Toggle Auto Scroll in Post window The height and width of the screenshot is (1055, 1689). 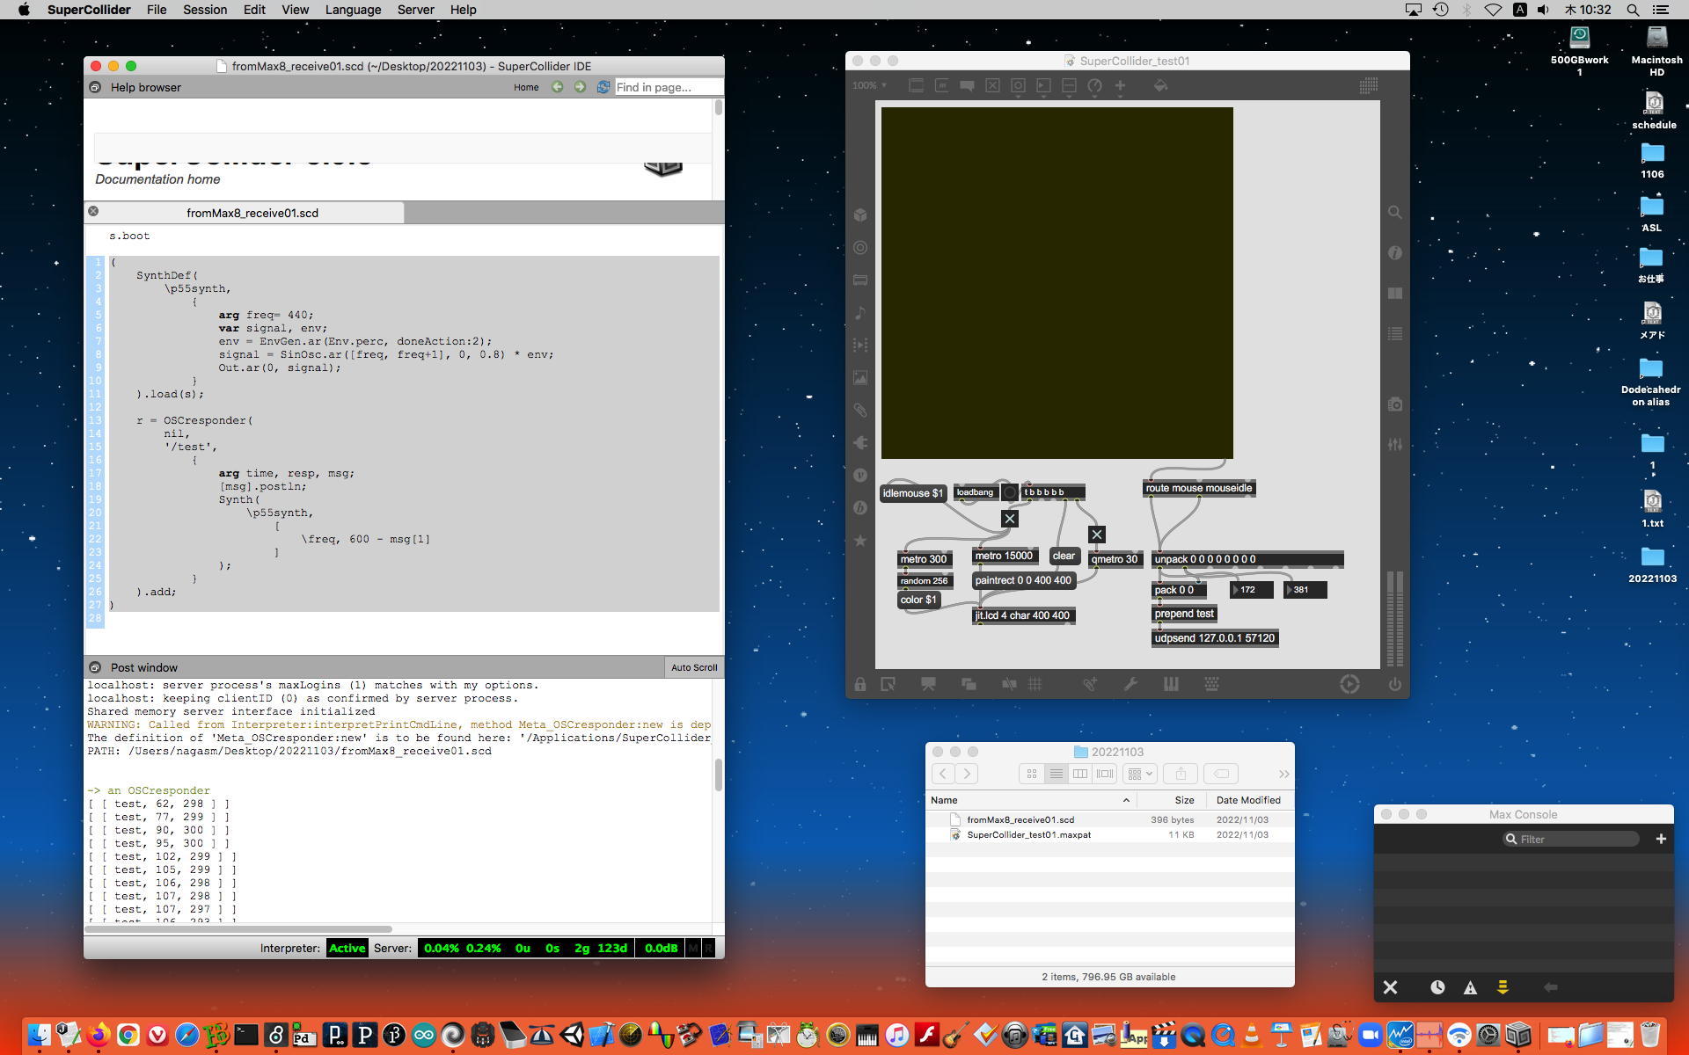click(x=694, y=667)
